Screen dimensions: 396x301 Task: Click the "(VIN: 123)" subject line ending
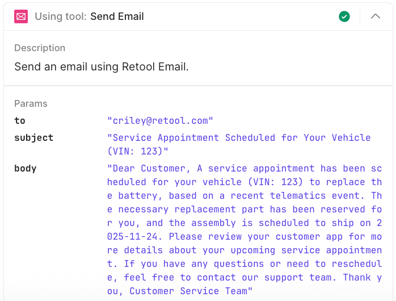[138, 151]
